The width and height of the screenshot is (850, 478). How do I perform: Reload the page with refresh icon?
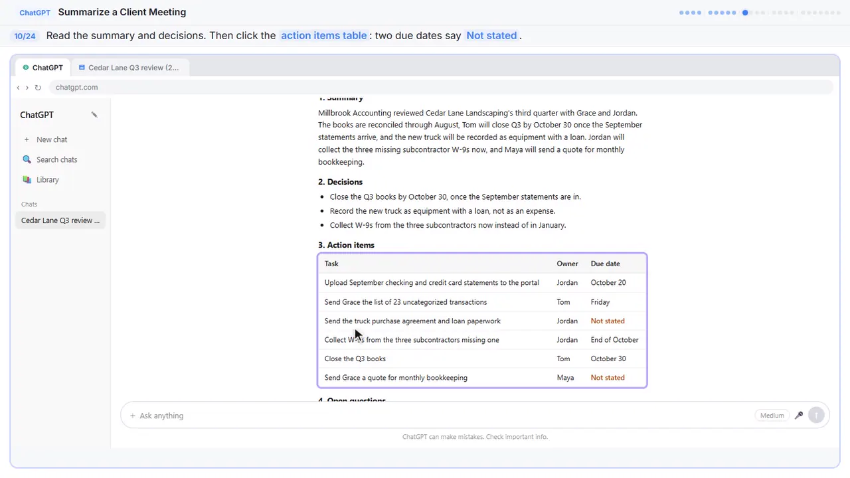[38, 88]
